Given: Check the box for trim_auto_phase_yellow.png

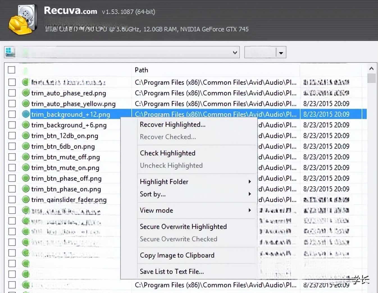Looking at the screenshot, I should (x=12, y=103).
